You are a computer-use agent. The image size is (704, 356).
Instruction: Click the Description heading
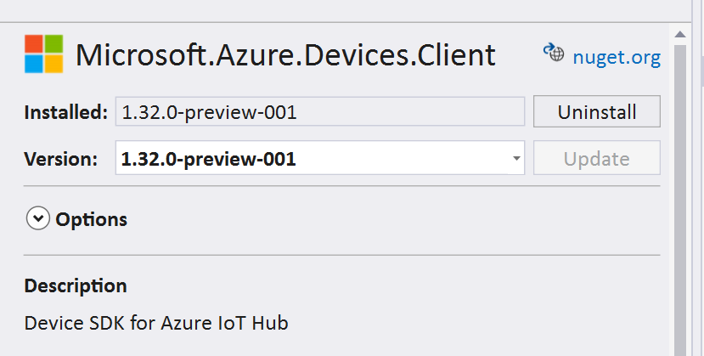[76, 286]
